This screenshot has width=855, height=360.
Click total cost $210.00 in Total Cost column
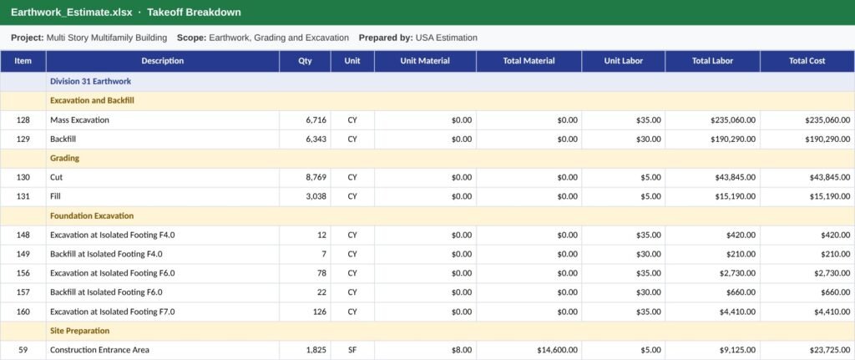pos(807,254)
